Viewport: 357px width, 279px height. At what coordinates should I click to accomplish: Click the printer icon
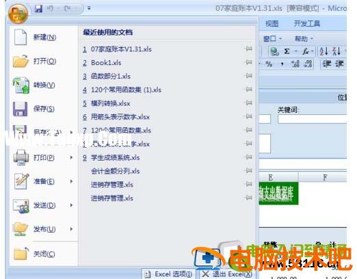tap(21, 157)
